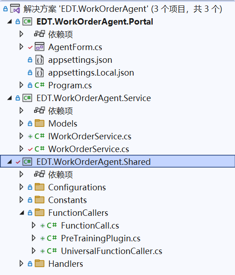Expand the Service project's 依赖项 node
Screen dimensions: 235x275
[x=21, y=110]
